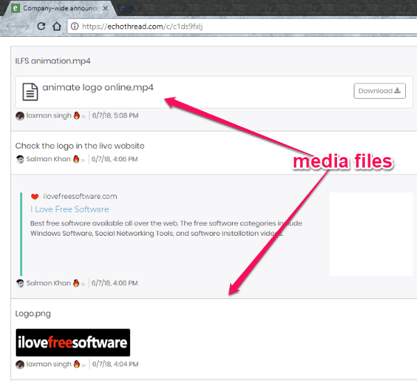This screenshot has width=417, height=381.
Task: Click the site info icon in the address bar
Action: [74, 26]
